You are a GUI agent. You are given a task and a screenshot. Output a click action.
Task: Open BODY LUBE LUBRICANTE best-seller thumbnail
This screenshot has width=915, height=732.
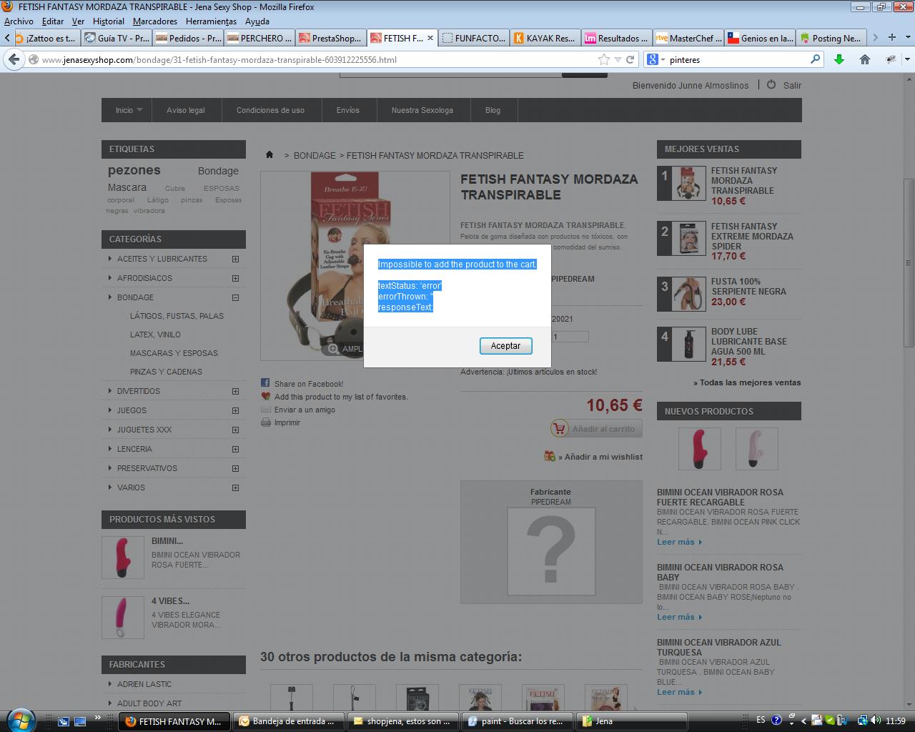[x=689, y=343]
